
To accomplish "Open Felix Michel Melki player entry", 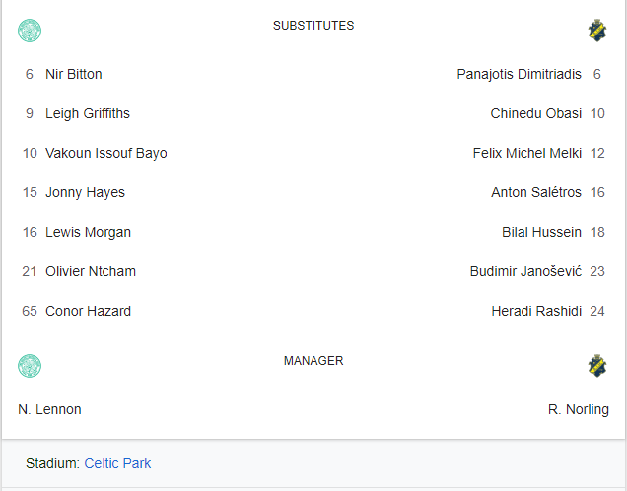I will pos(527,153).
